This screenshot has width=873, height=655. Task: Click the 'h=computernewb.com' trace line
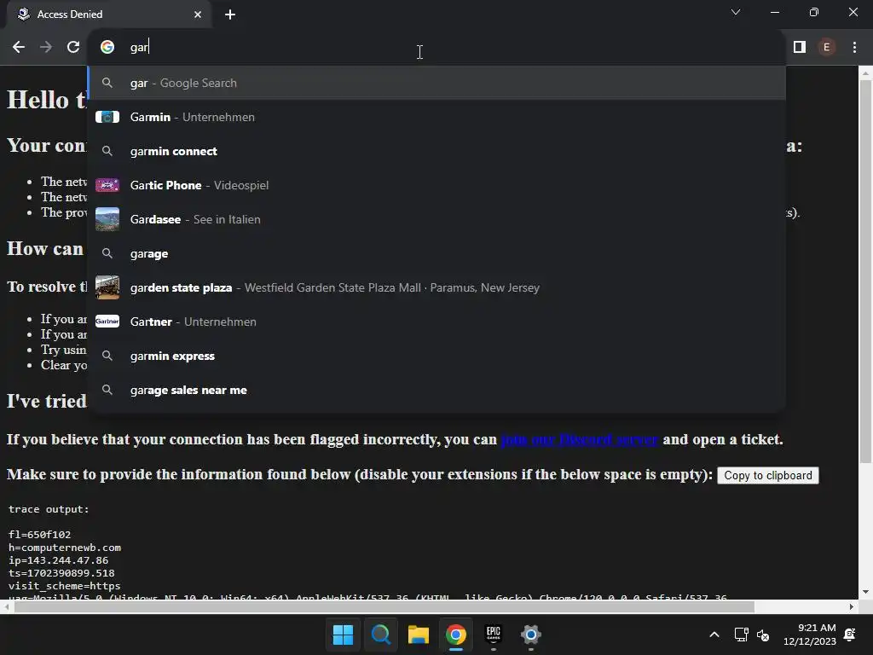point(65,548)
